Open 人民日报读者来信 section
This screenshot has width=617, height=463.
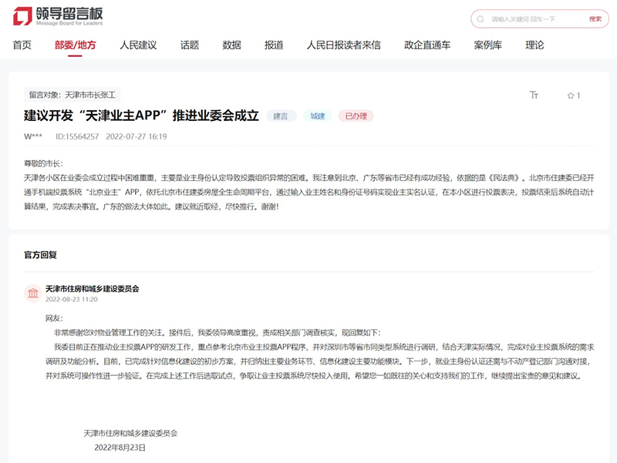(x=343, y=45)
